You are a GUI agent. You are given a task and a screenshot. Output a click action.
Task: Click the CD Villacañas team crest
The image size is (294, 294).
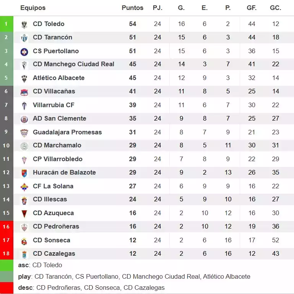24,91
